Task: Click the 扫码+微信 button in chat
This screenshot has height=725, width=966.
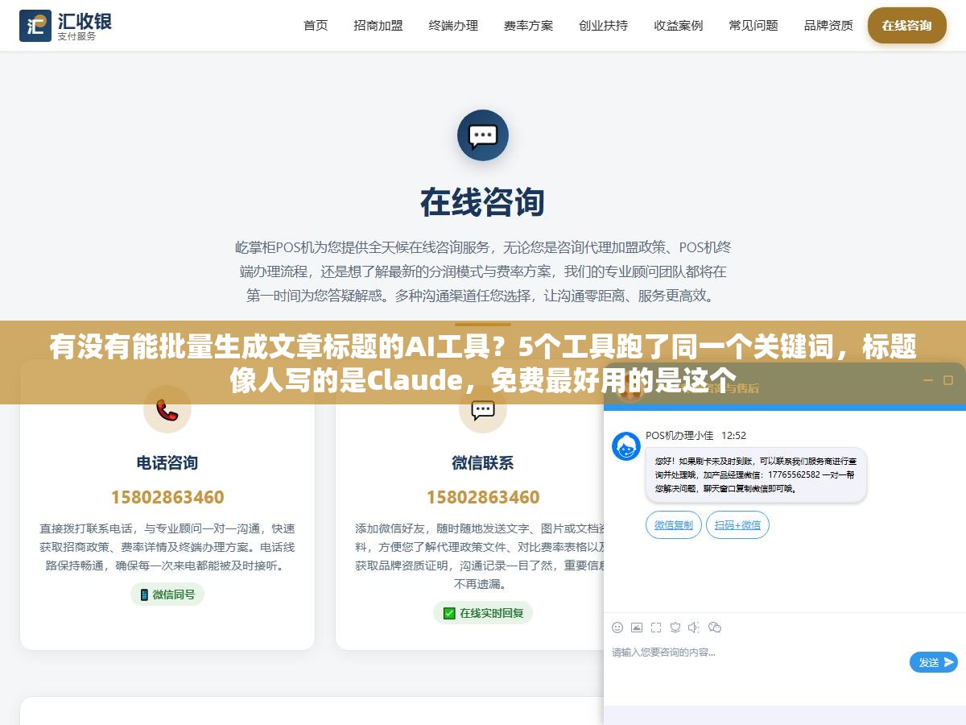Action: coord(738,525)
